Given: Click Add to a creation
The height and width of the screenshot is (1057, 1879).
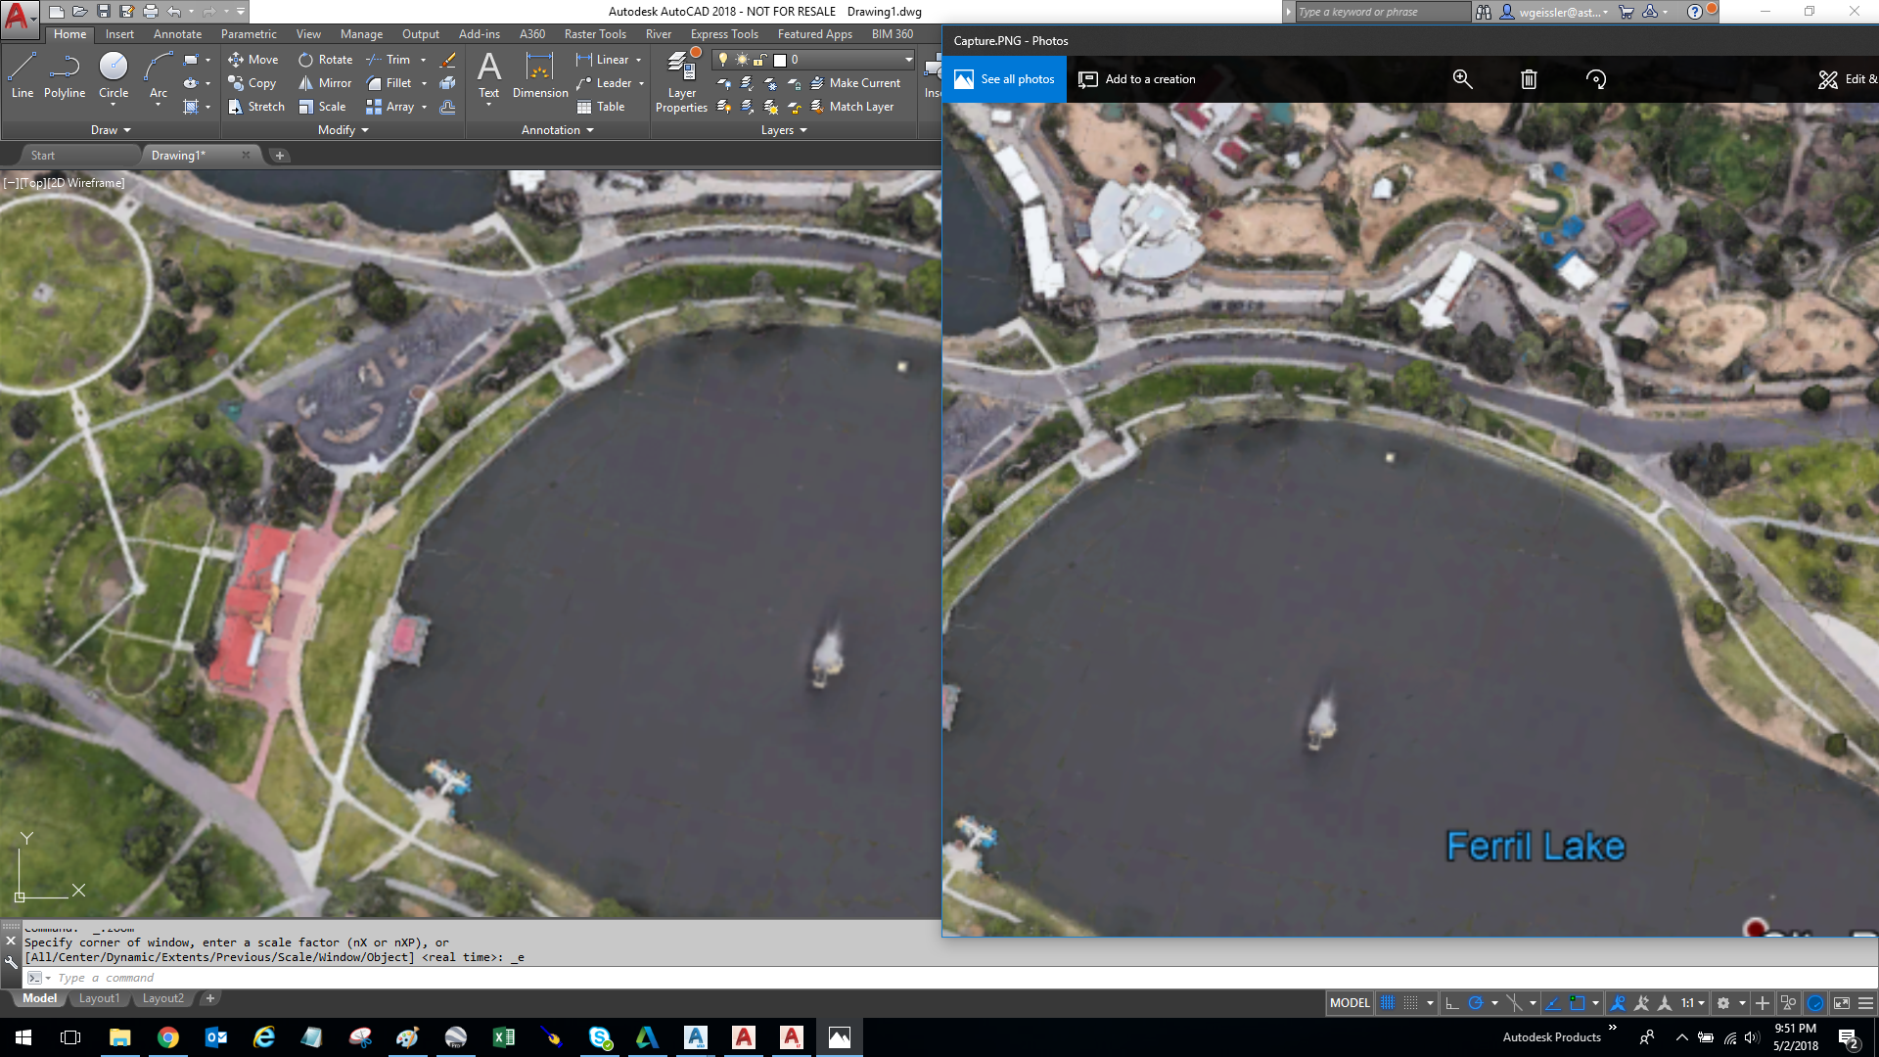Looking at the screenshot, I should point(1137,79).
